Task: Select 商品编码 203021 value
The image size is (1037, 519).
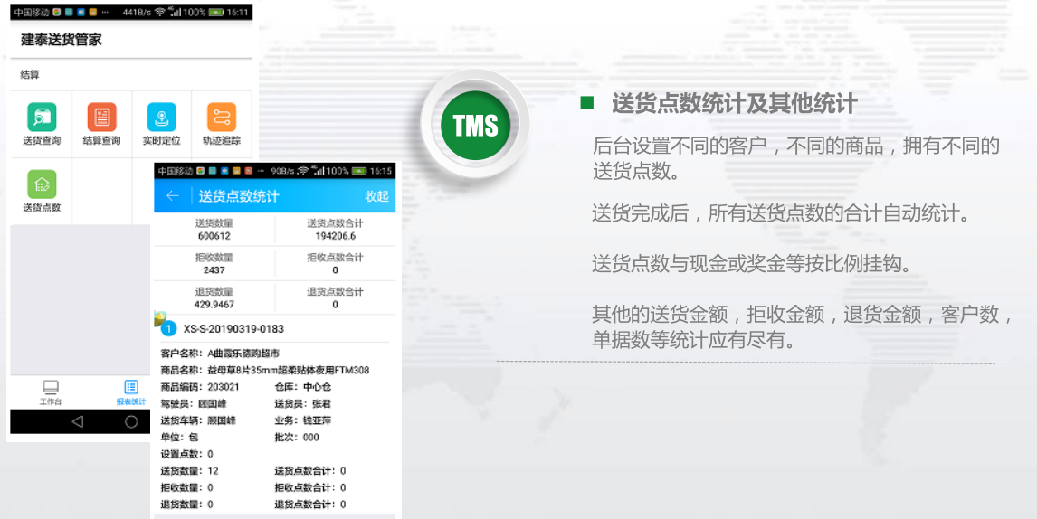Action: [x=223, y=387]
